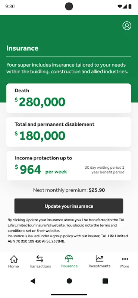Go to the Investments tab label

(100, 266)
